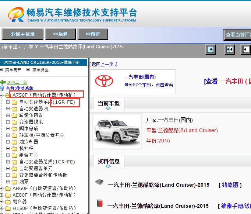Click the red book icon beside 维修手册
251x214 pixels.
click(100, 203)
